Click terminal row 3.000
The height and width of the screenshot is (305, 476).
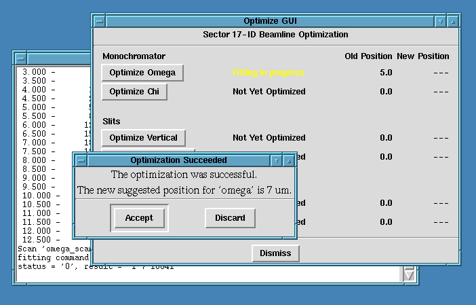(39, 72)
